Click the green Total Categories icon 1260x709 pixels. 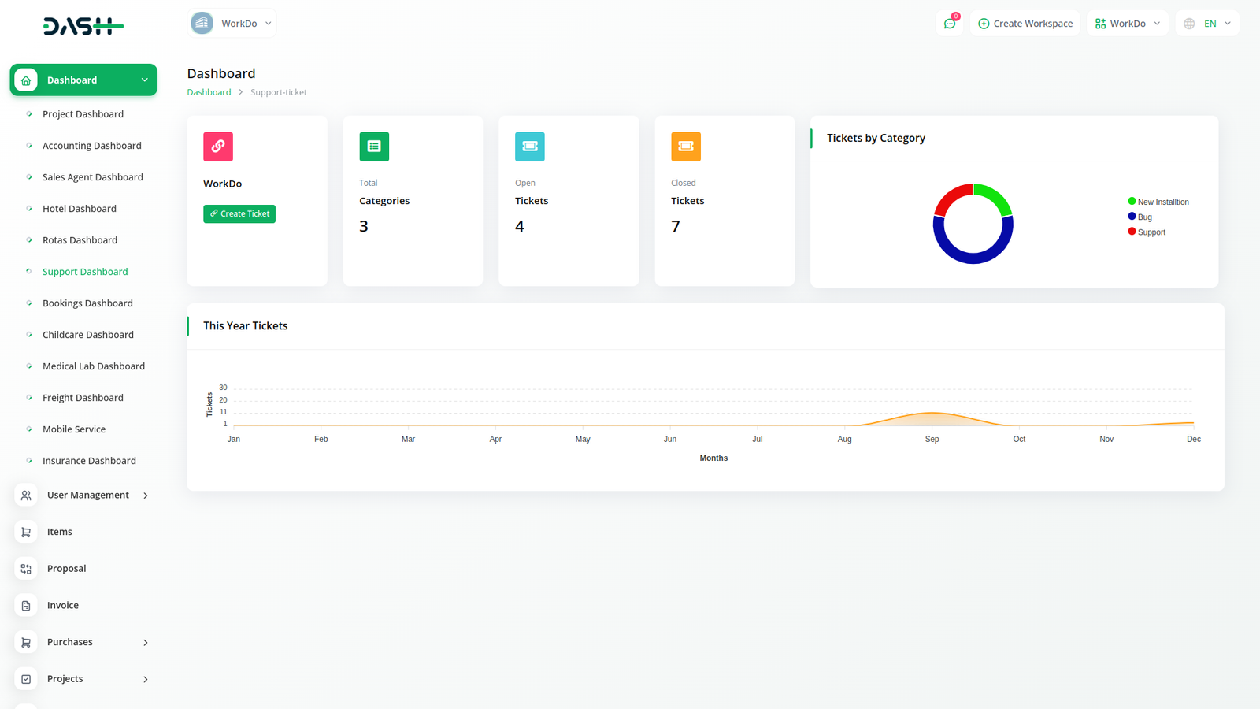(374, 147)
